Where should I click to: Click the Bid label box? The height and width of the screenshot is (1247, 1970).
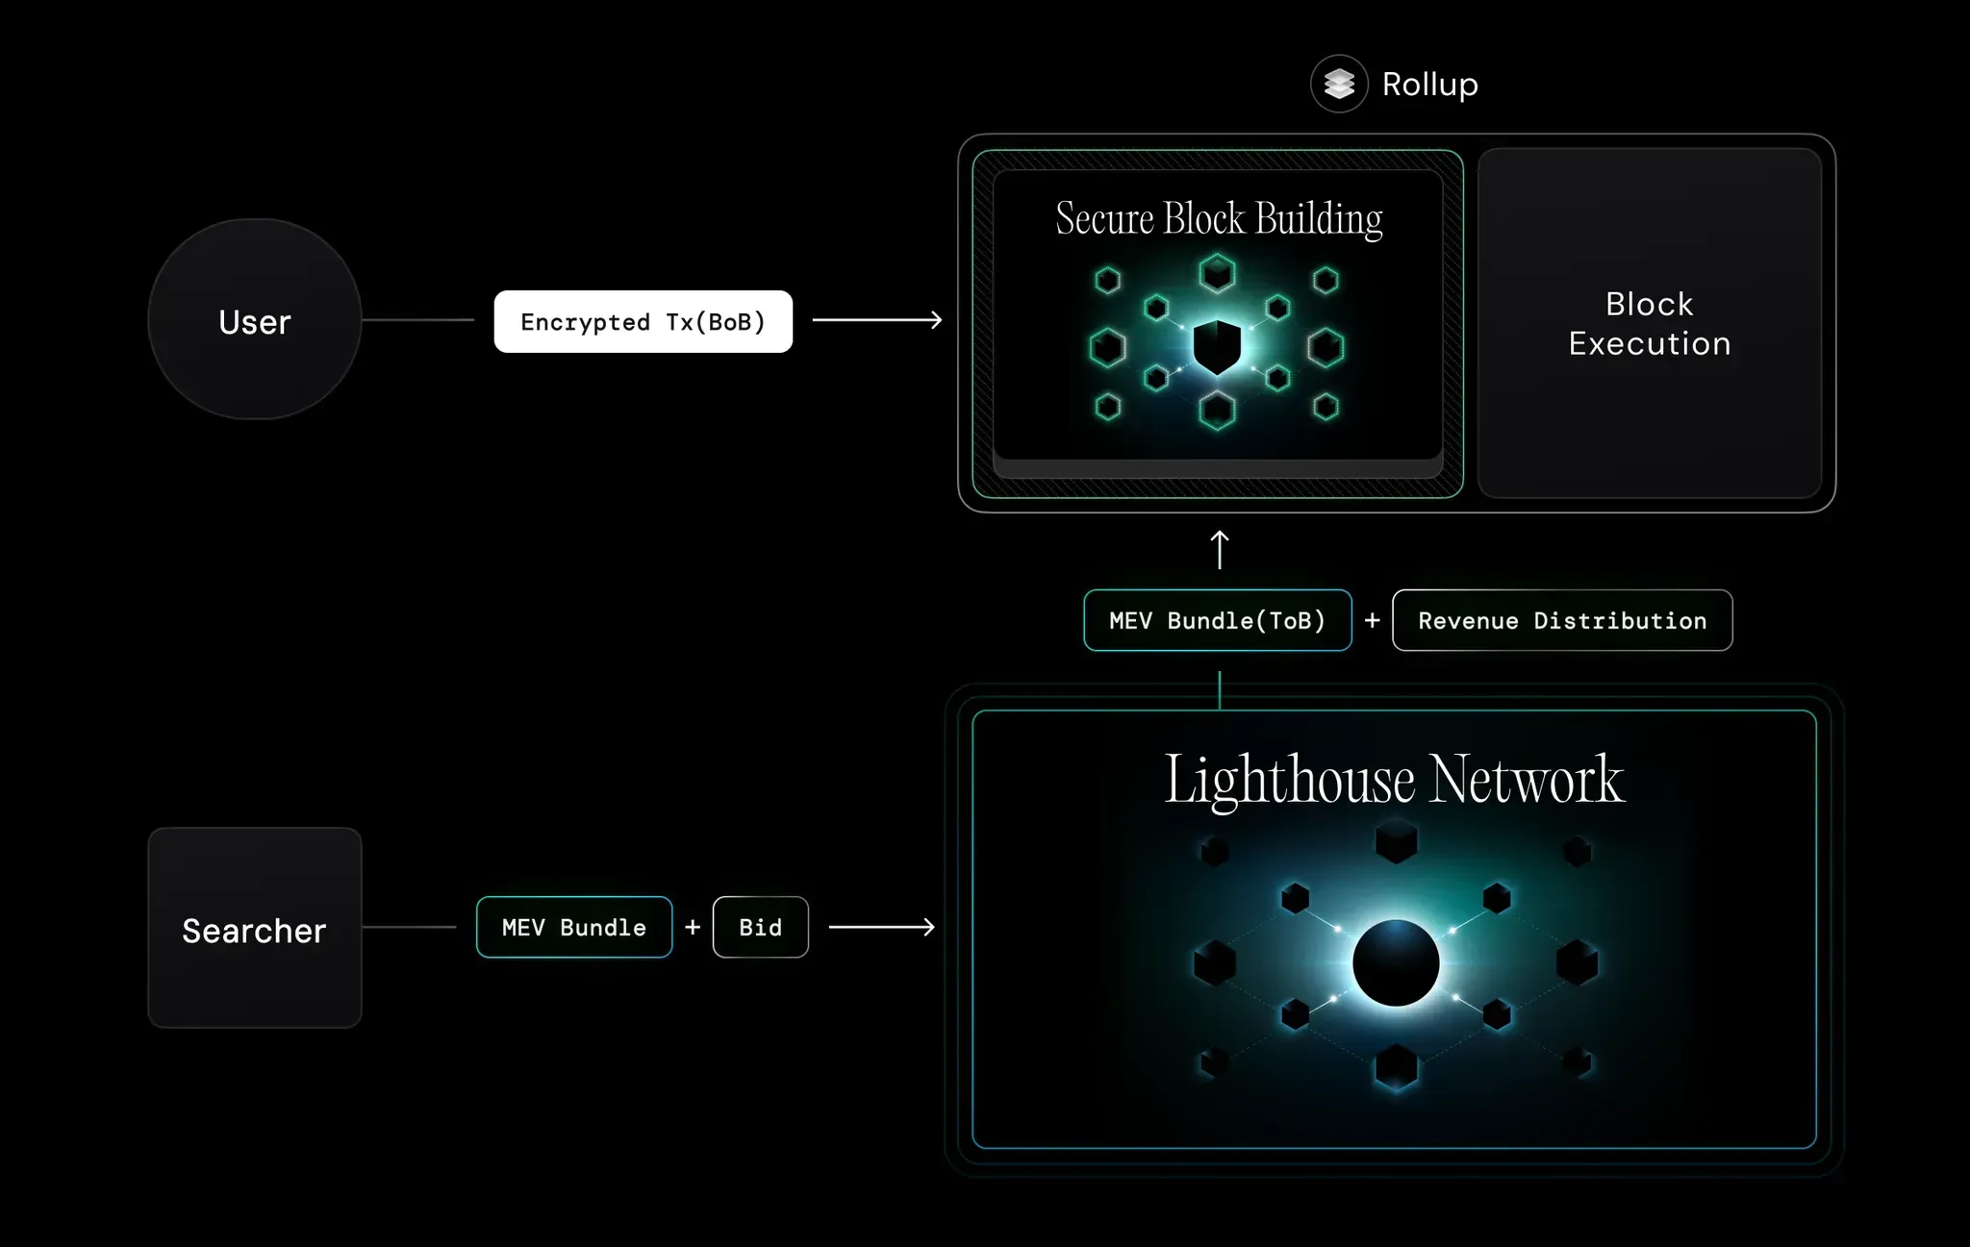[760, 927]
